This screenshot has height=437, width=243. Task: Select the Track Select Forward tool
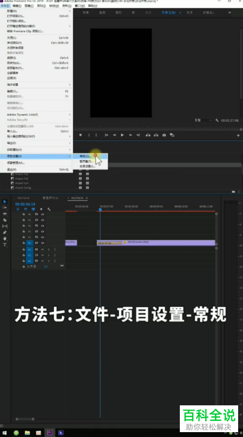[5, 208]
